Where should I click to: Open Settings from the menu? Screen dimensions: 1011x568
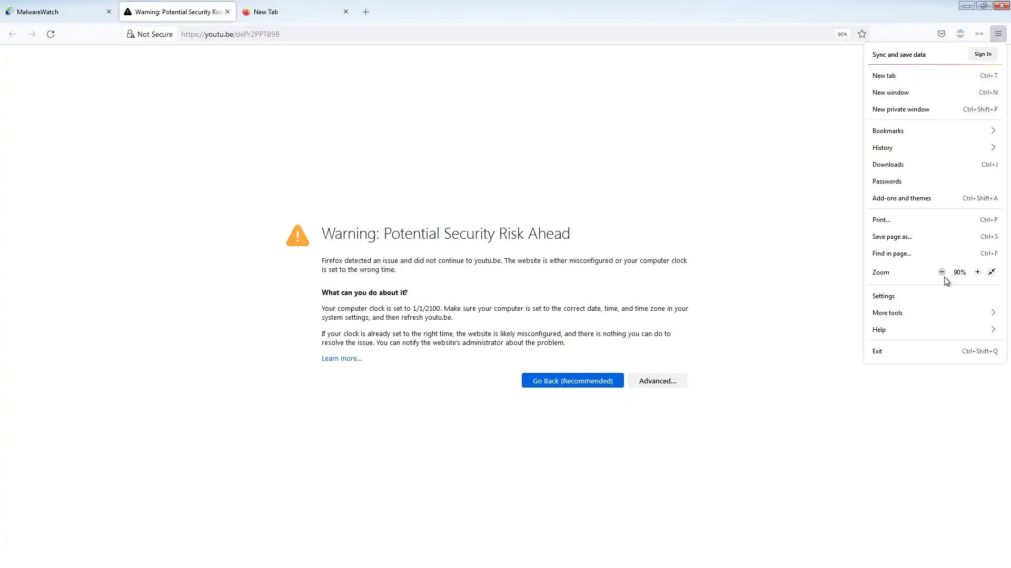(x=884, y=296)
